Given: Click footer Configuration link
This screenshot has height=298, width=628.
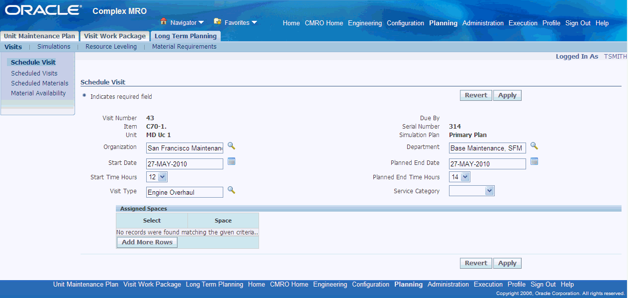Looking at the screenshot, I should [x=370, y=285].
